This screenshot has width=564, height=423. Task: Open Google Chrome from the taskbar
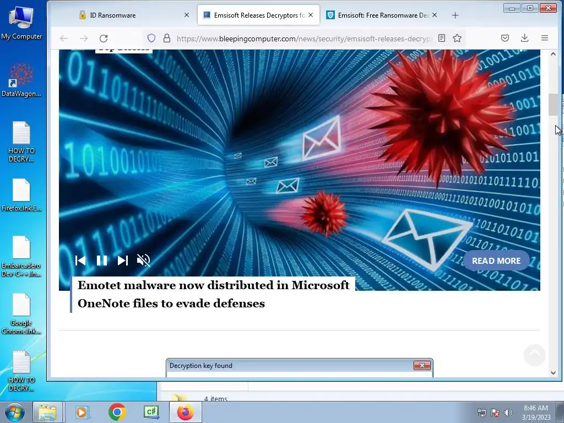[117, 412]
